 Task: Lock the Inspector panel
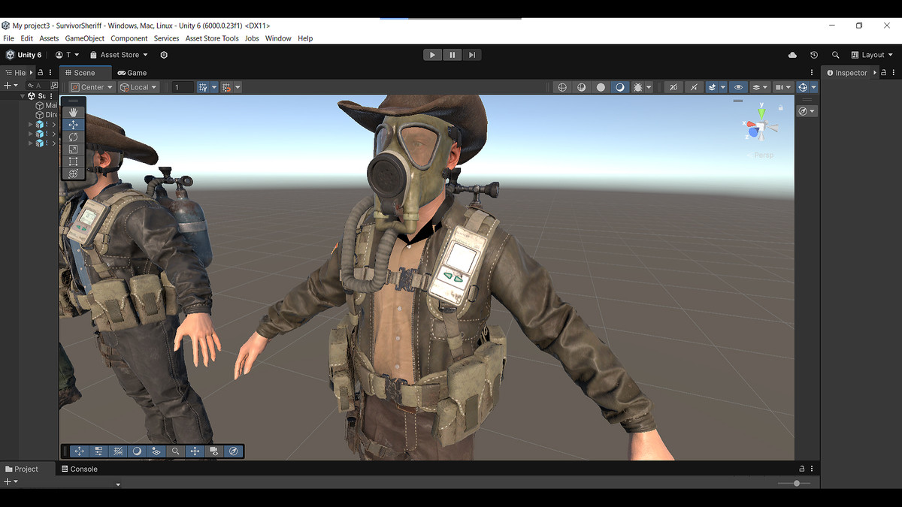coord(884,73)
